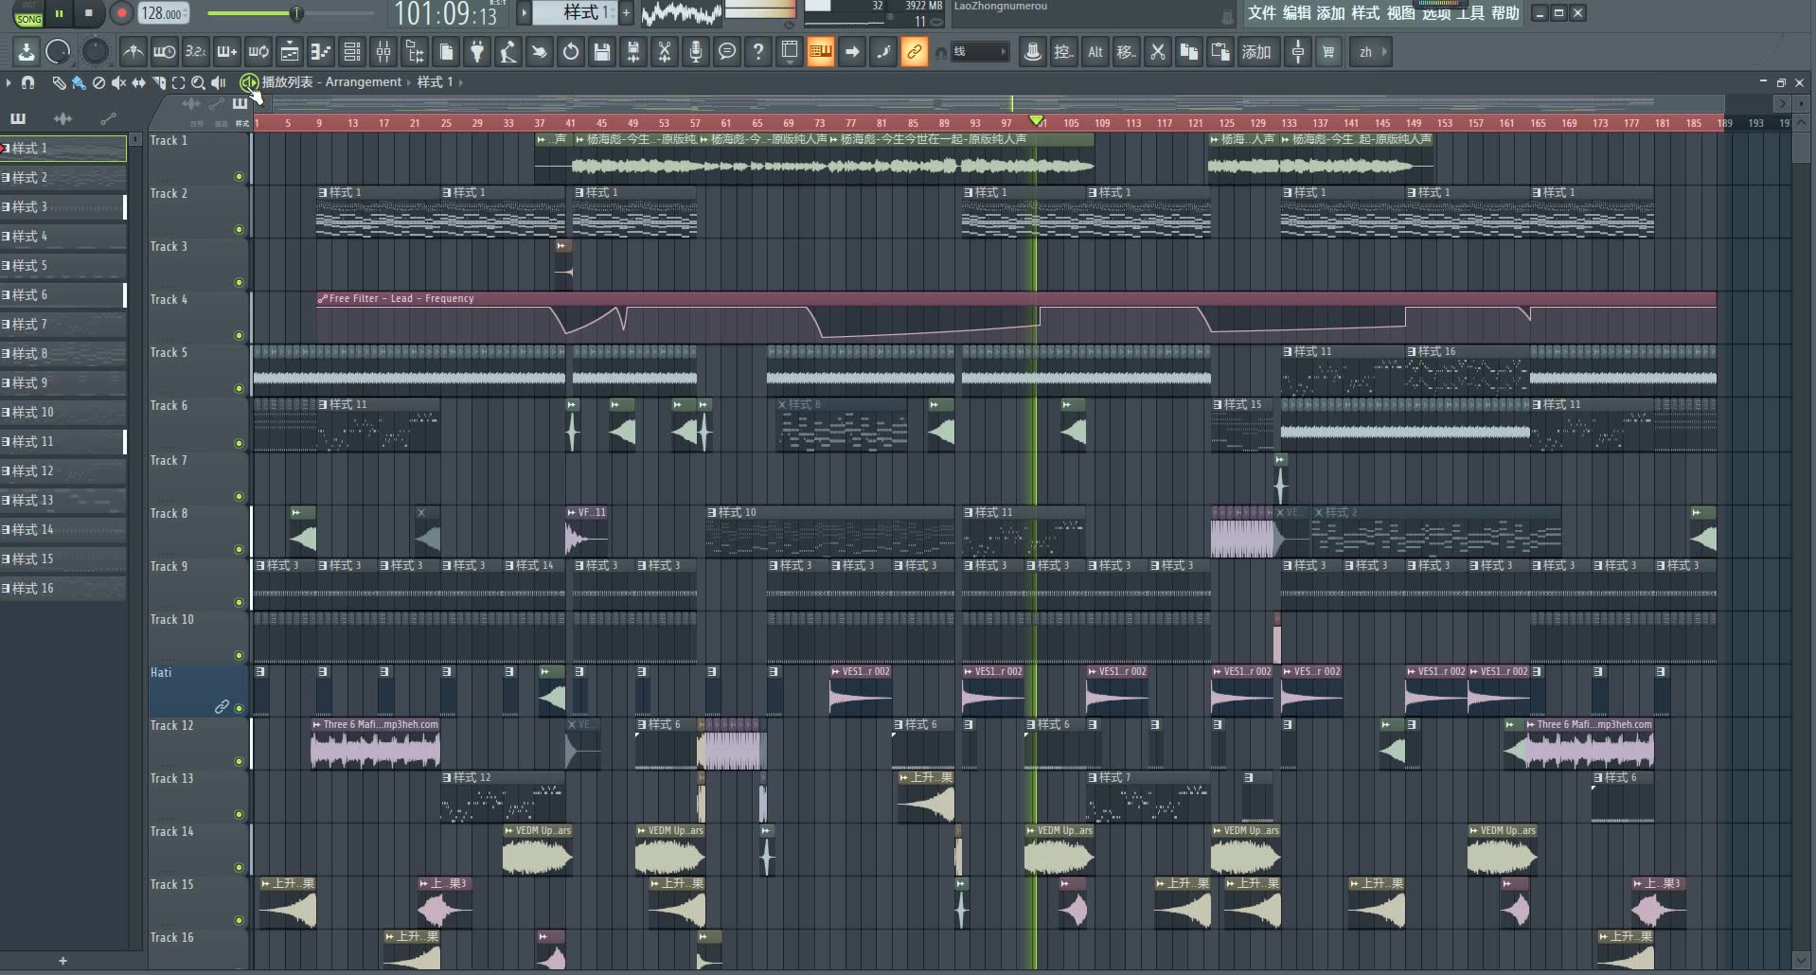
Task: Toggle mute dot on Track 6
Action: (239, 443)
